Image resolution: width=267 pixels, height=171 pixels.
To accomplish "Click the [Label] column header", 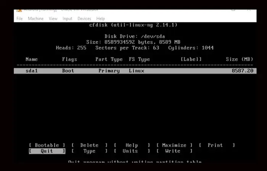I will pos(191,59).
